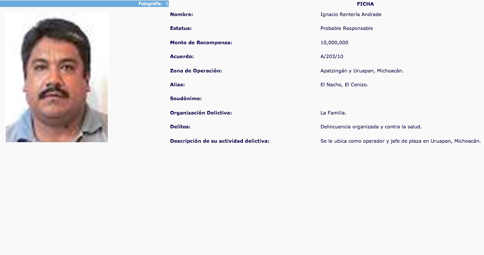Select the name 'Ignacio Rentería Andrade'

(x=350, y=14)
